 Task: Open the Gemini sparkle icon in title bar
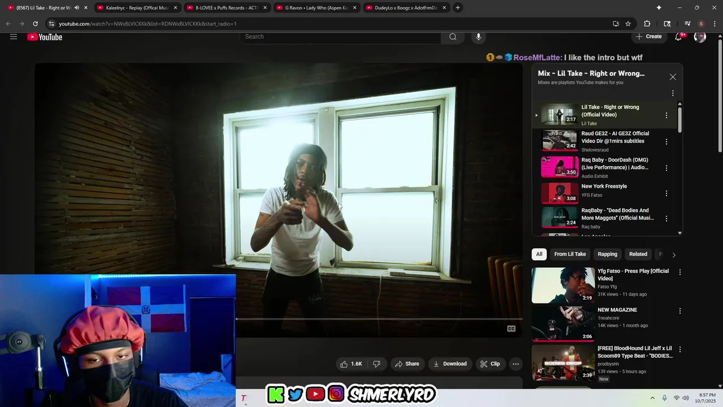click(659, 7)
